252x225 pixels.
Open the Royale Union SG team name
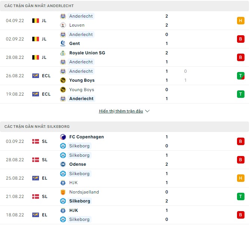(87, 53)
